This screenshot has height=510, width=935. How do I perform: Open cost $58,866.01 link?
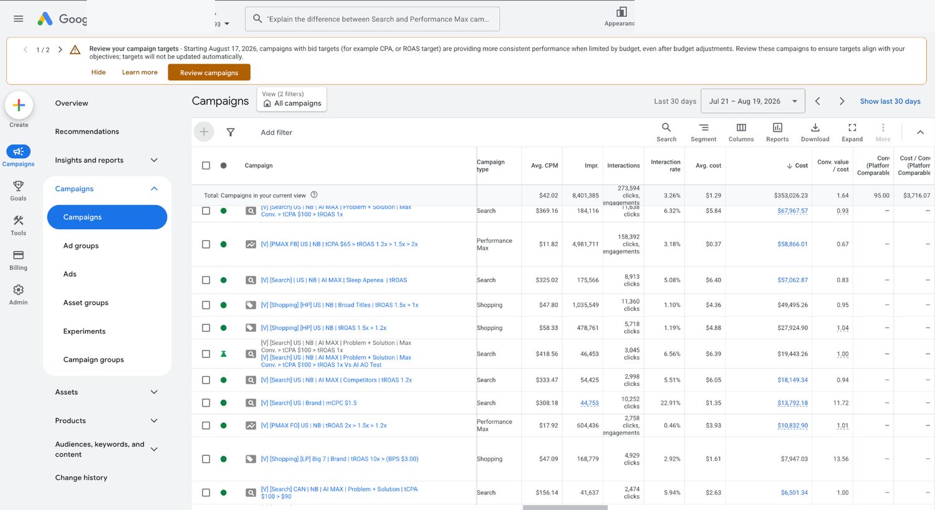[792, 244]
